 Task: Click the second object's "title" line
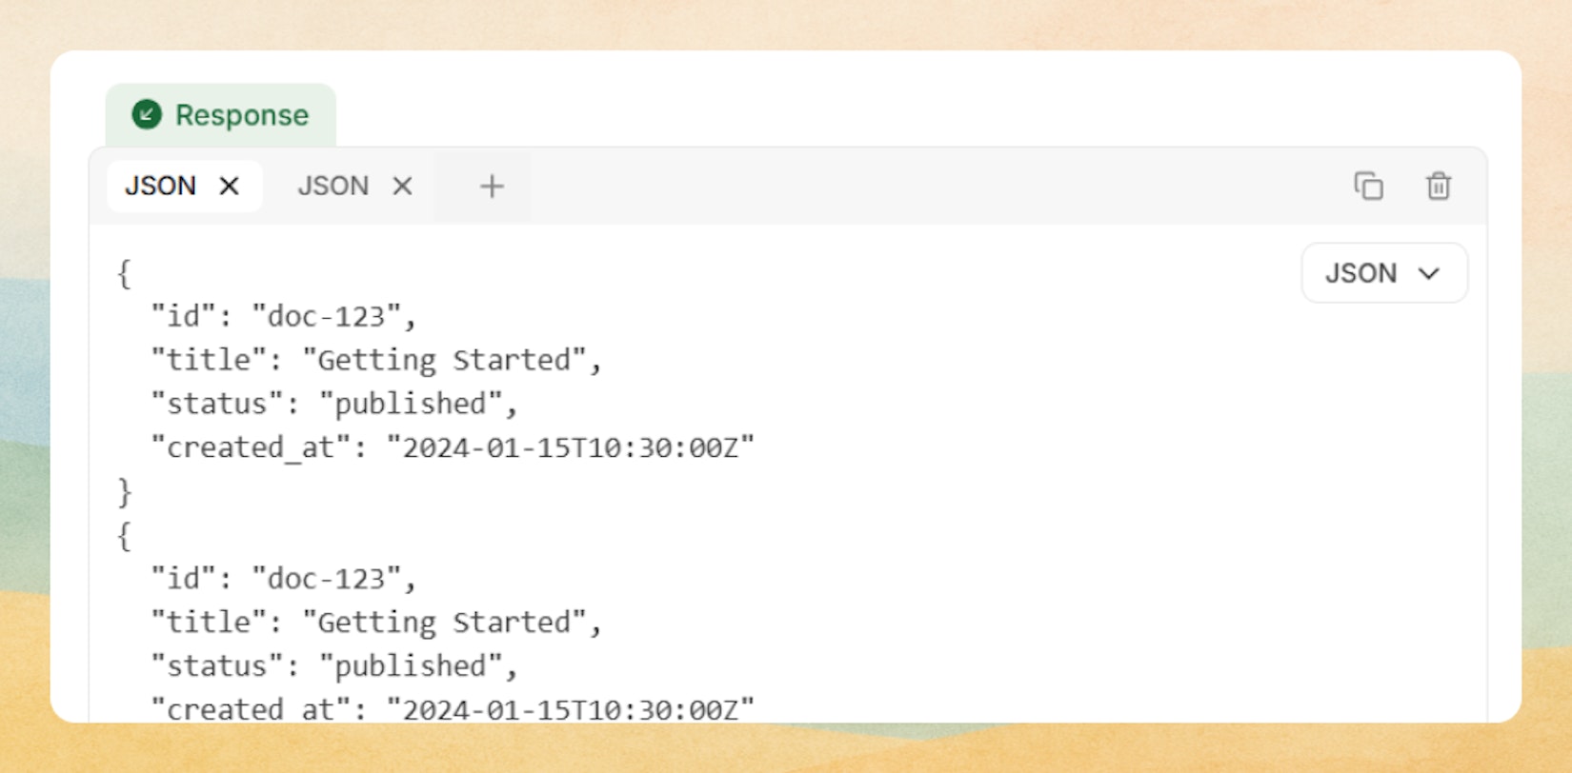coord(375,623)
